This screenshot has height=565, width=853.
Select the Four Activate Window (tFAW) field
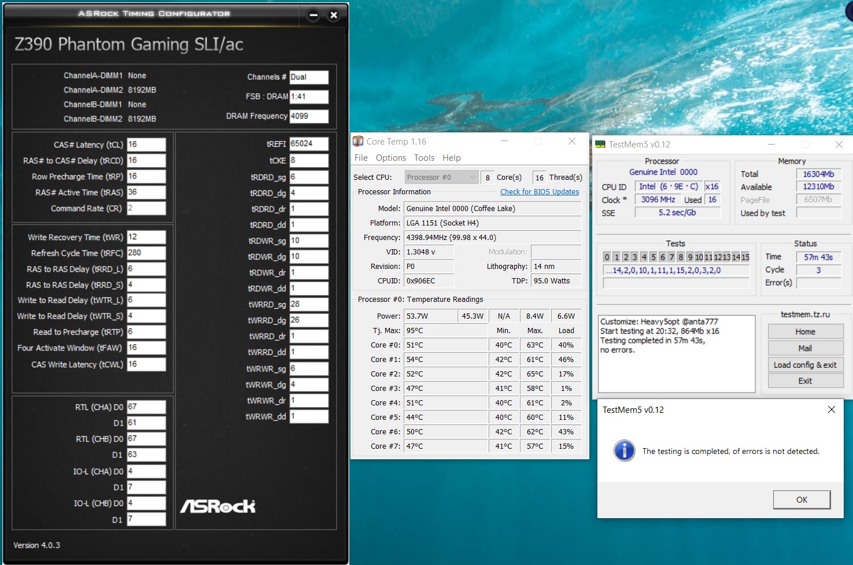pyautogui.click(x=146, y=348)
